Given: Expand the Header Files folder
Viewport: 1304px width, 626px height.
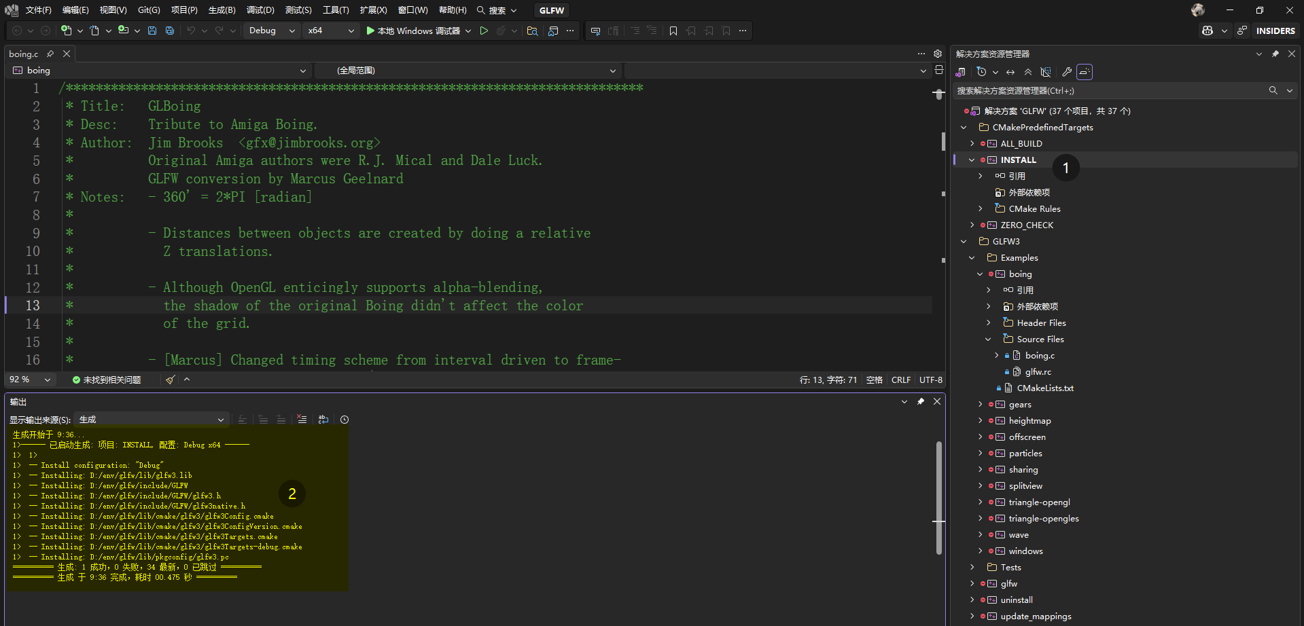Looking at the screenshot, I should (988, 323).
